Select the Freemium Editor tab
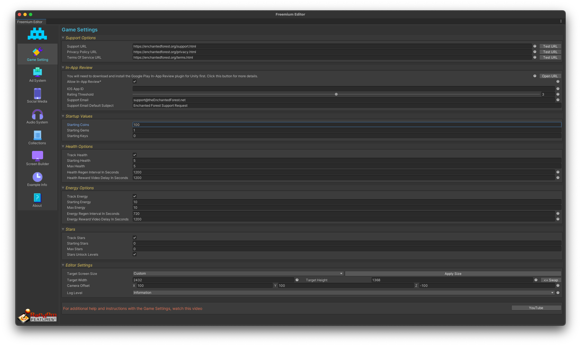This screenshot has width=581, height=346. point(30,22)
